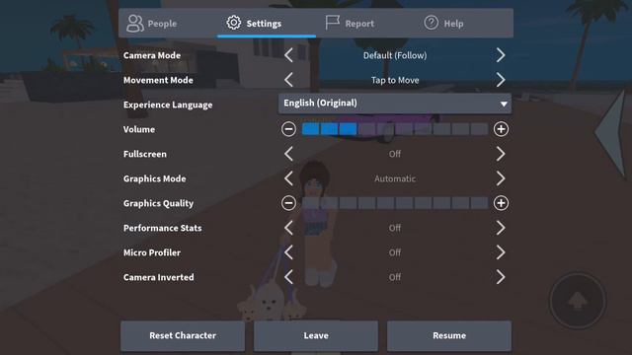Select previous Movement Mode option
The width and height of the screenshot is (632, 355).
288,80
